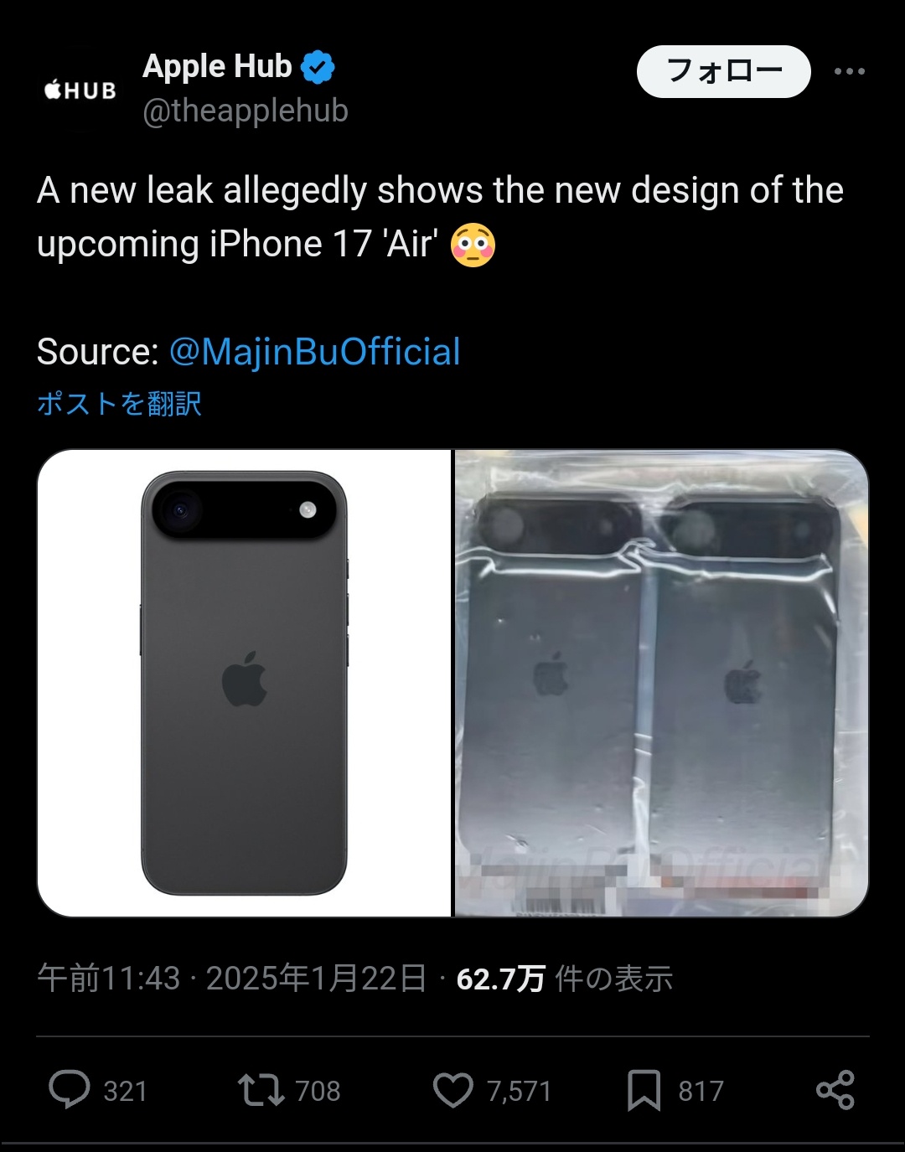Follow Apple Hub with the フォロー button

(x=724, y=71)
